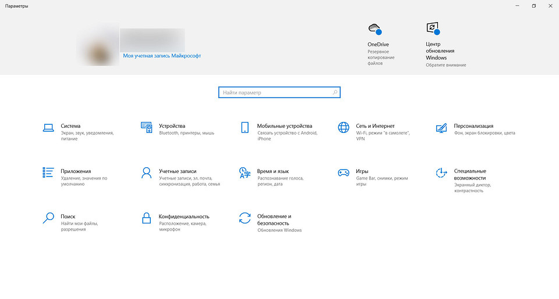This screenshot has height=299, width=559.
Task: Click the blurred profile picture
Action: [x=98, y=45]
